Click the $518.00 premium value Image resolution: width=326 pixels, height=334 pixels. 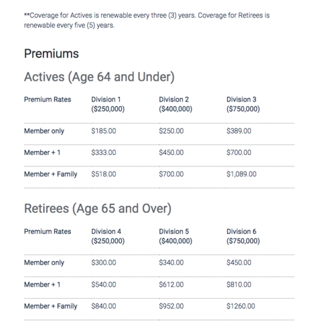(104, 174)
